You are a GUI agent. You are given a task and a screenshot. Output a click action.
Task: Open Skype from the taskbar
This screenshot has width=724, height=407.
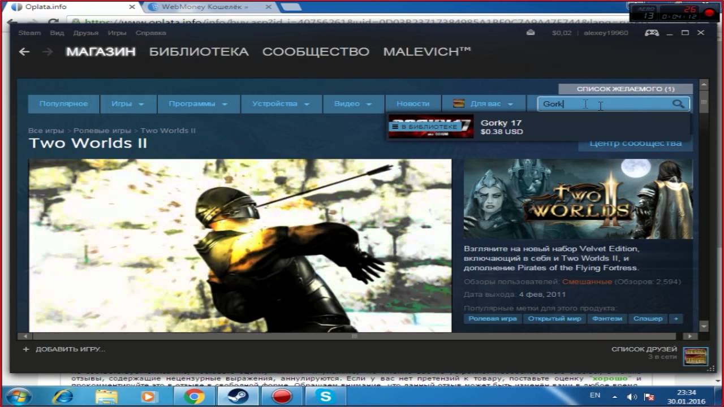pos(326,396)
